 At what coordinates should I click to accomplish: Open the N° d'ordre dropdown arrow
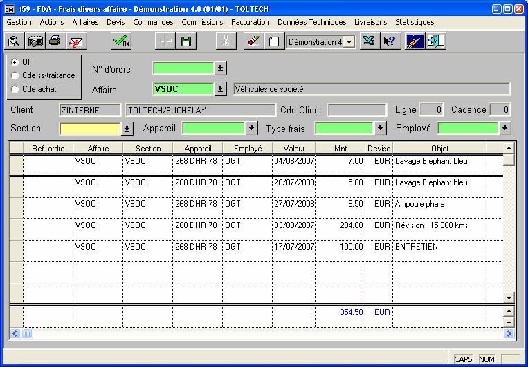click(220, 68)
